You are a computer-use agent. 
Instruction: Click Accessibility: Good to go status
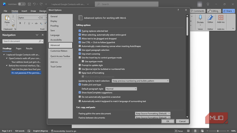[64, 131]
